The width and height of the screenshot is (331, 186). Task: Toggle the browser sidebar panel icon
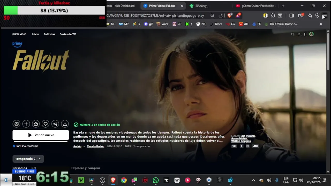[x=291, y=16]
